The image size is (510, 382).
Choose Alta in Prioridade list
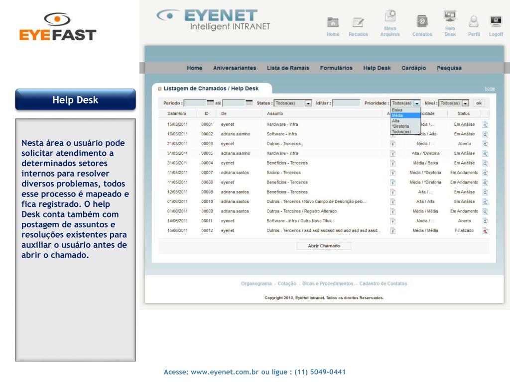point(405,121)
